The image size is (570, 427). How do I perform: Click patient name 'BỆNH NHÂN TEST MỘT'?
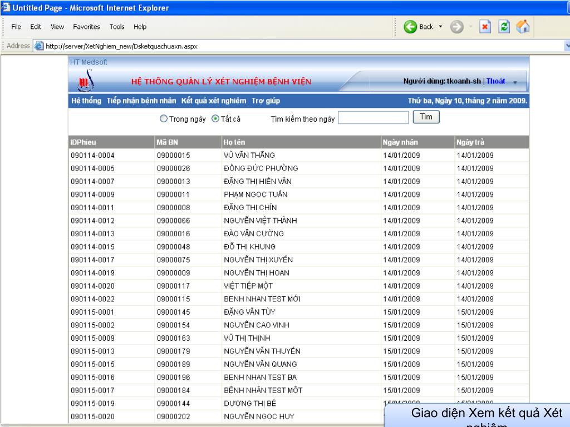tap(263, 390)
